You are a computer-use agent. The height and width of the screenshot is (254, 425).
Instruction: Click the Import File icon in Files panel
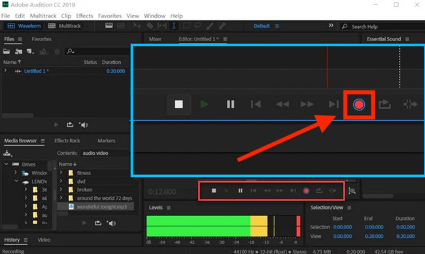[x=18, y=51]
